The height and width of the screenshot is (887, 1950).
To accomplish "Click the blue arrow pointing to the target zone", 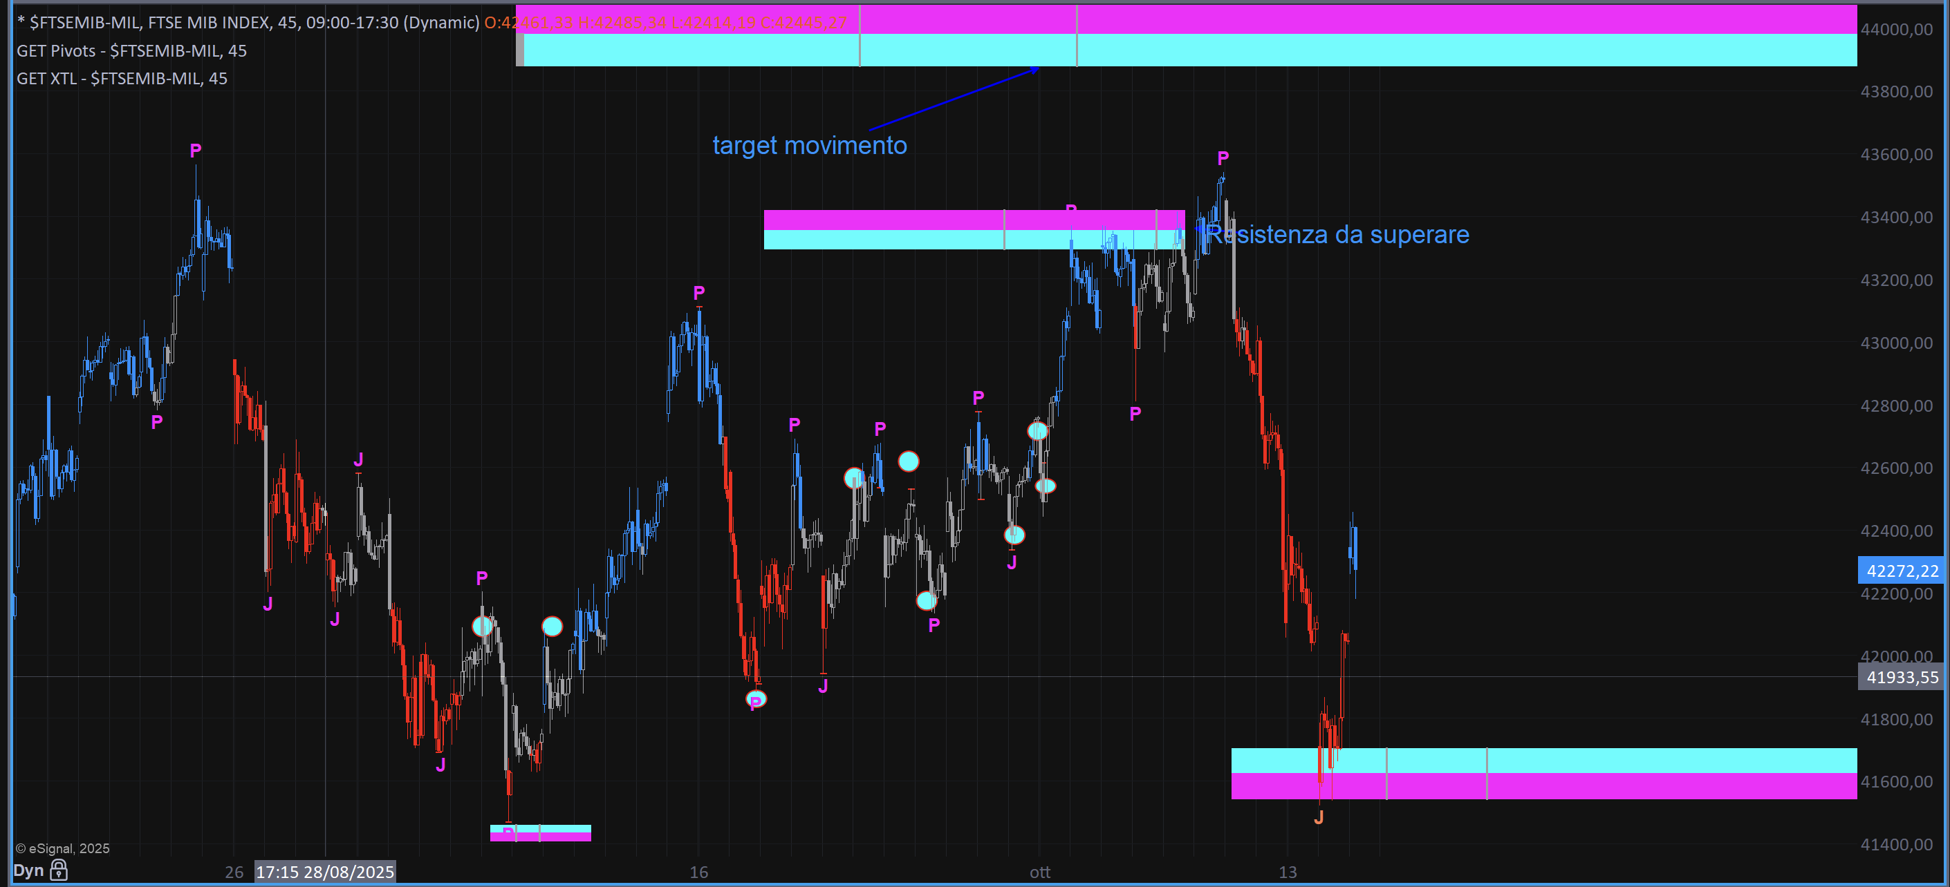I will pyautogui.click(x=954, y=99).
